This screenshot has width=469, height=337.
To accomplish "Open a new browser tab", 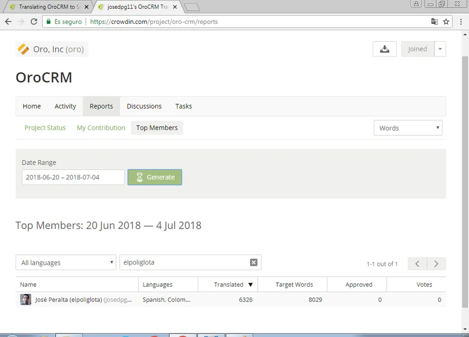I will 192,7.
